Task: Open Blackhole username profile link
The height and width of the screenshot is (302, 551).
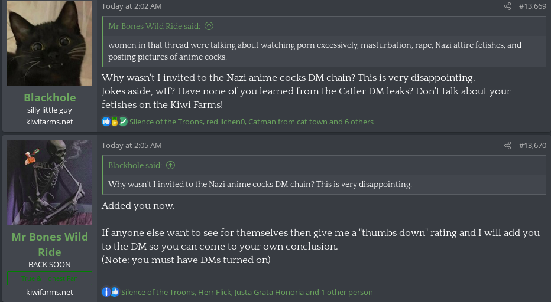Action: tap(50, 97)
